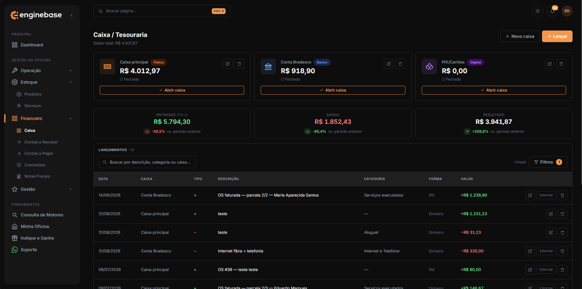Click the enginebase logo

[x=36, y=15]
